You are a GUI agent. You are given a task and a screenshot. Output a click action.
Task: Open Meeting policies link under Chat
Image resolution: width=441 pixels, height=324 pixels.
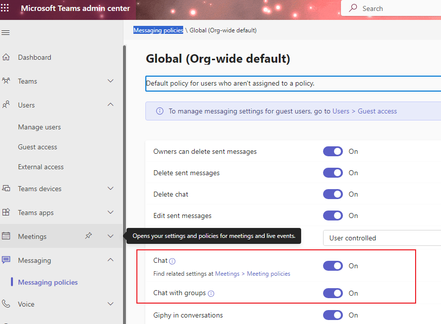[268, 274]
